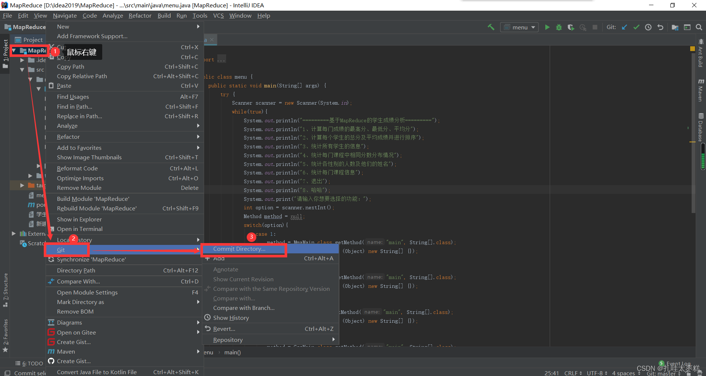
Task: Open the Favorites side panel
Action: [x=6, y=336]
